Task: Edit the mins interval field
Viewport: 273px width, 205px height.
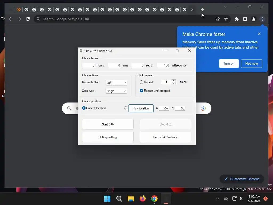Action: coord(114,65)
